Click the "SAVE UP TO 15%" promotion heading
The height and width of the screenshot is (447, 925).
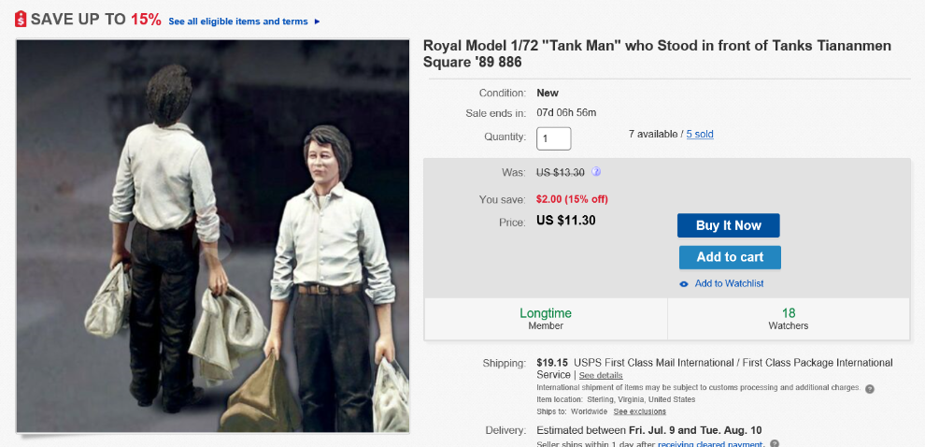point(95,20)
